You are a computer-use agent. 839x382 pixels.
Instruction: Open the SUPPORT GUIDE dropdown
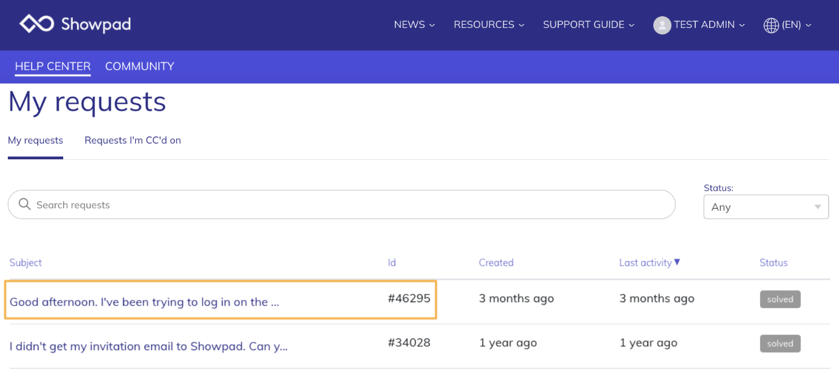point(588,25)
